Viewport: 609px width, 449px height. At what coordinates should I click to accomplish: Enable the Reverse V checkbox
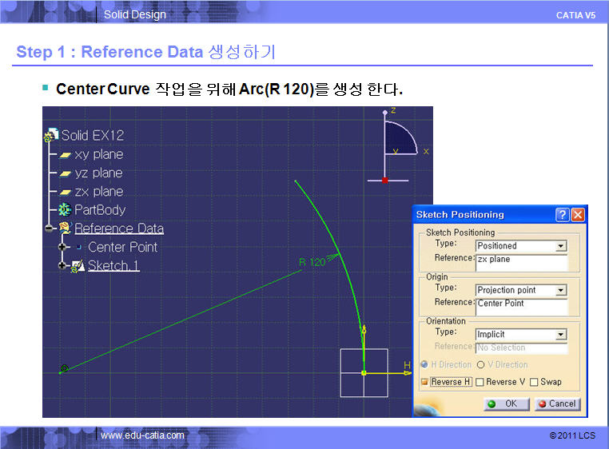480,382
